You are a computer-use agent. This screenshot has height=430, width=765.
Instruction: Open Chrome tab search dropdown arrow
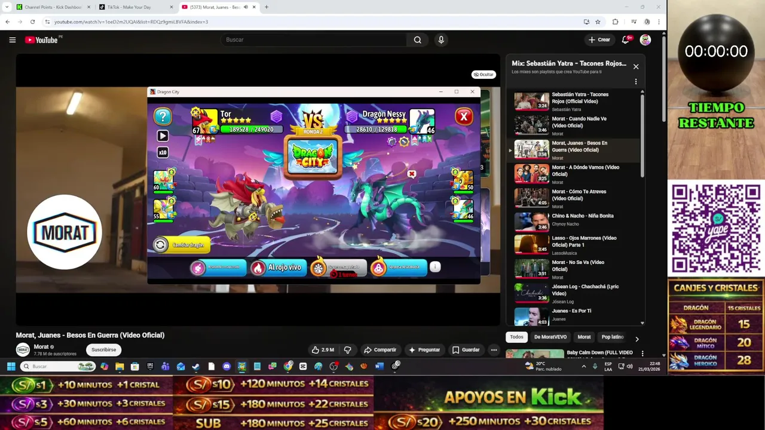pyautogui.click(x=6, y=7)
